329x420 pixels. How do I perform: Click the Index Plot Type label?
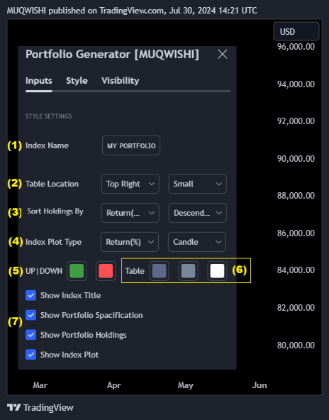coord(53,242)
